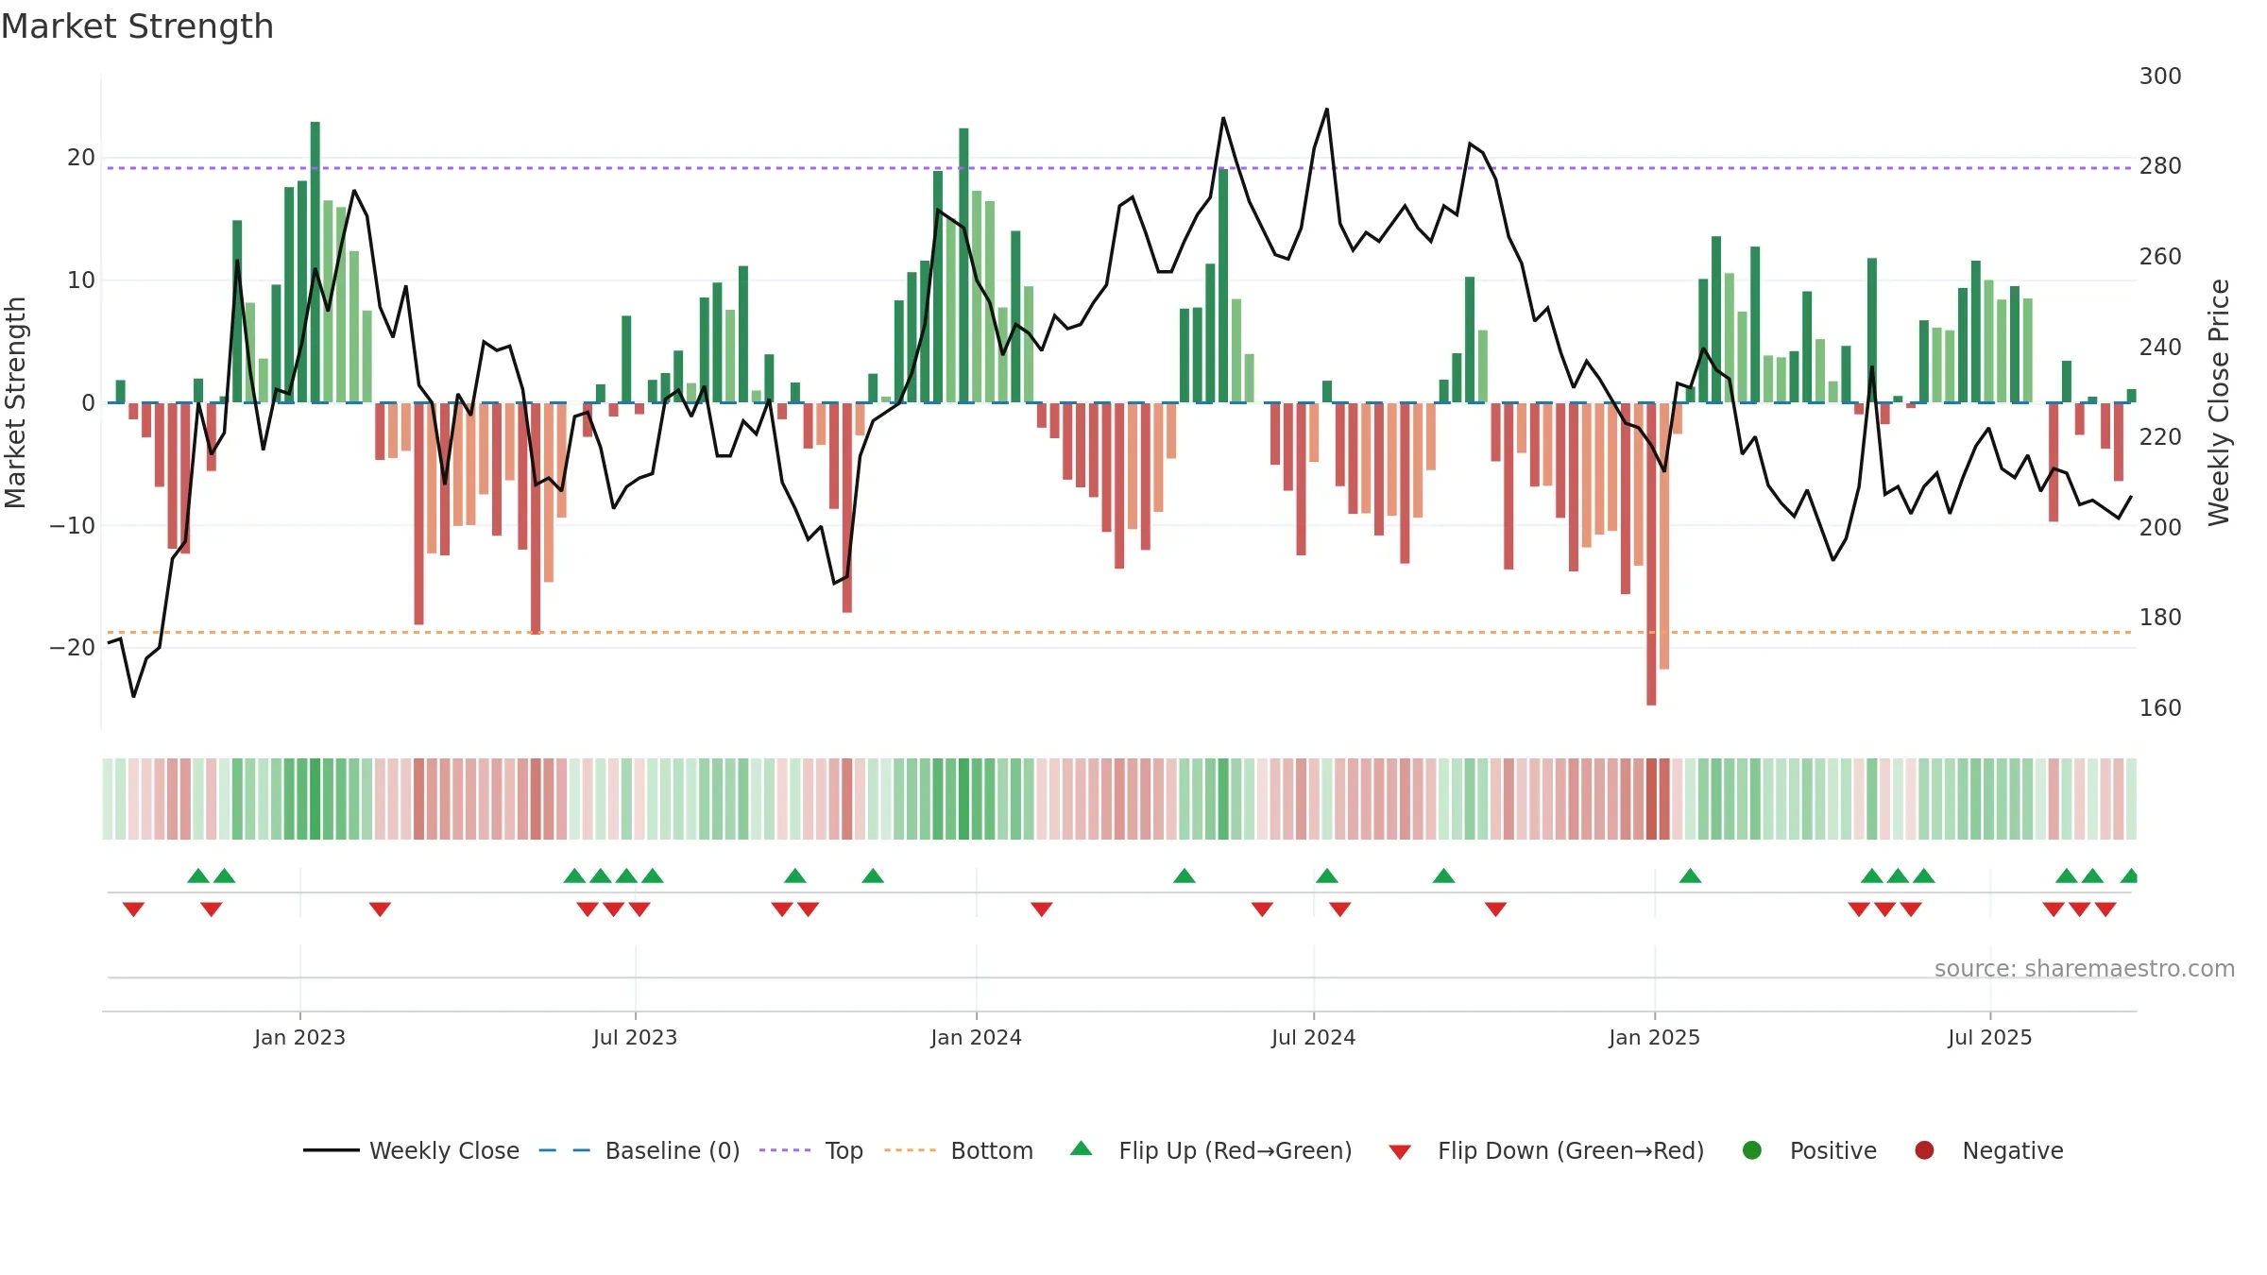Viewport: 2267px width, 1275px height.
Task: Click the purple dotted Top legend line
Action: click(785, 1150)
